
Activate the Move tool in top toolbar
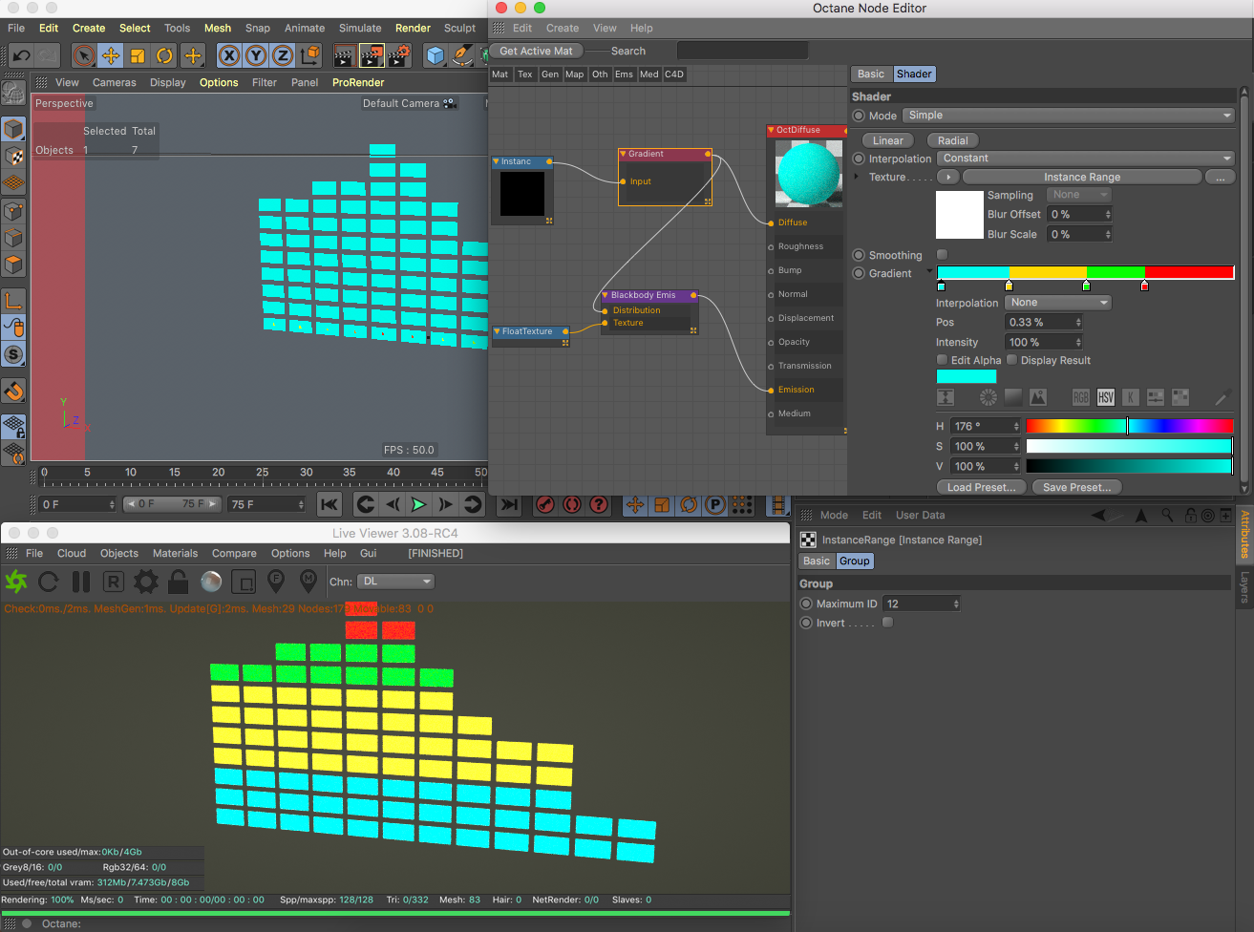pos(111,55)
